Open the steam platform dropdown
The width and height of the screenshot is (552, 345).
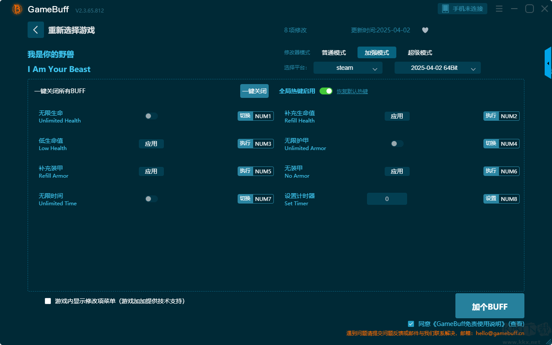point(348,68)
